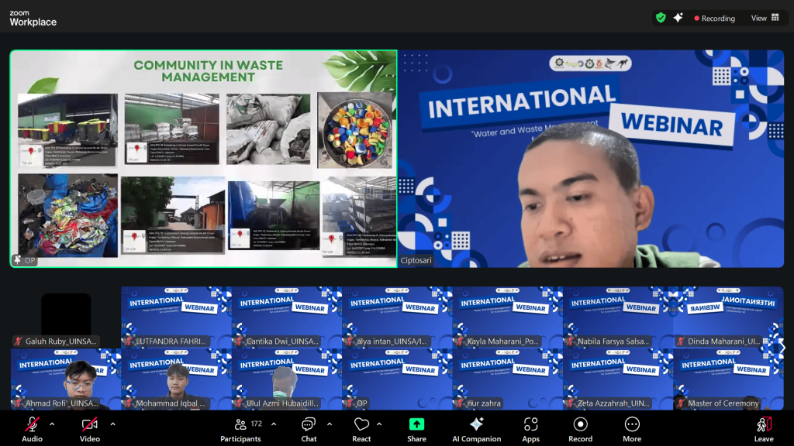Open the Apps menu
Screen dimensions: 794x446
[x=530, y=427]
